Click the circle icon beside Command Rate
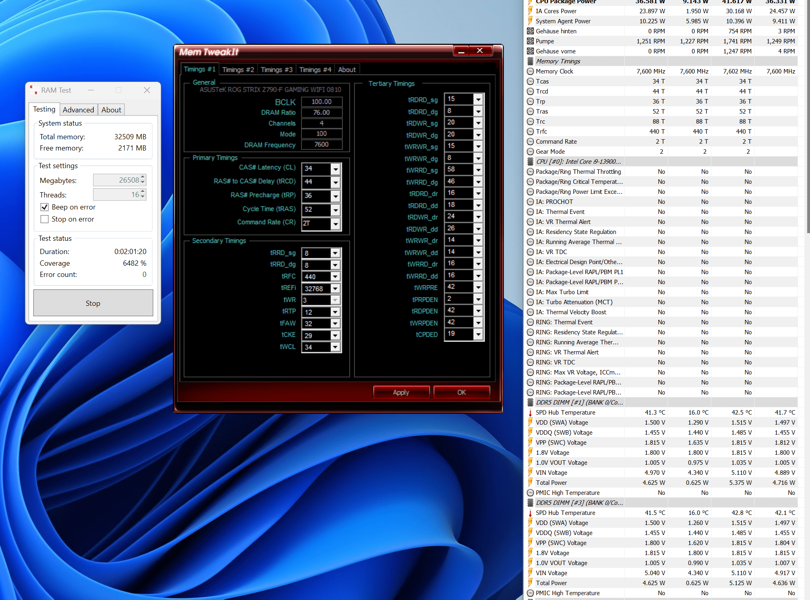This screenshot has width=810, height=600. pyautogui.click(x=530, y=142)
